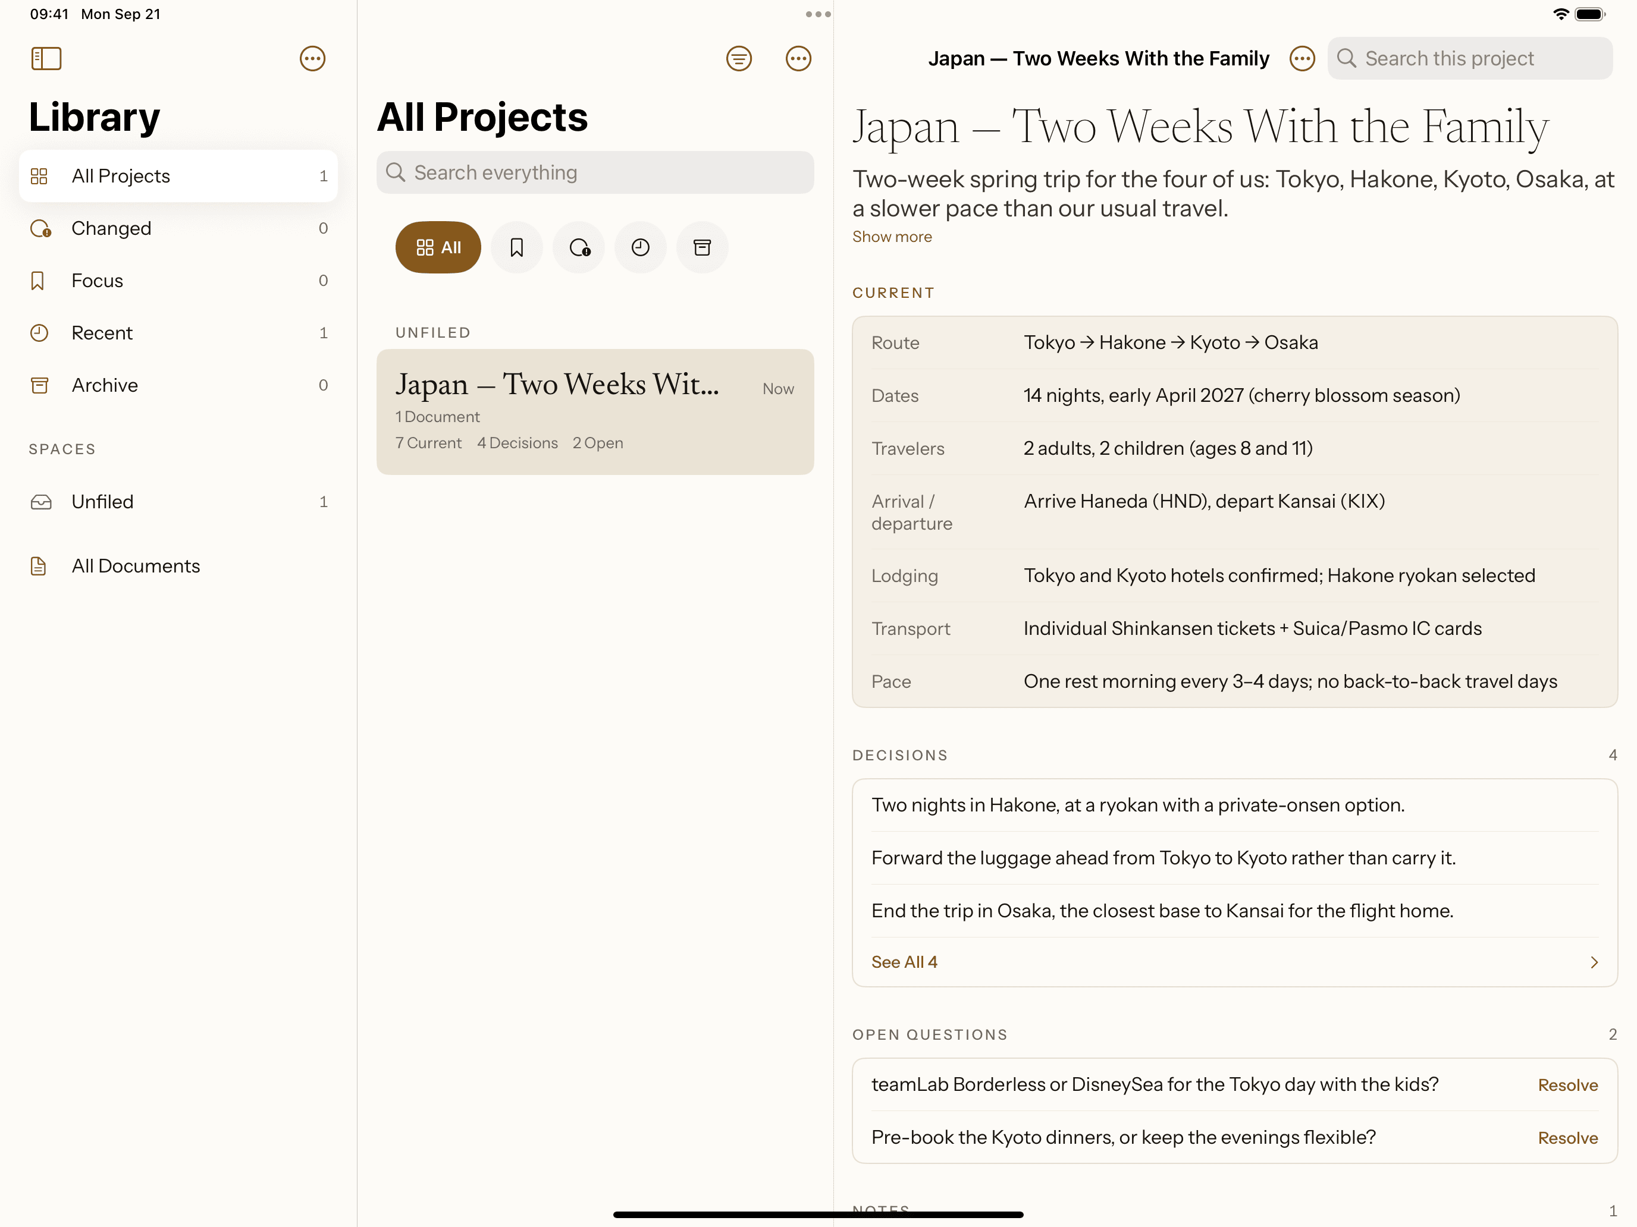Image resolution: width=1637 pixels, height=1227 pixels.
Task: Select the Route row value
Action: tap(1171, 342)
